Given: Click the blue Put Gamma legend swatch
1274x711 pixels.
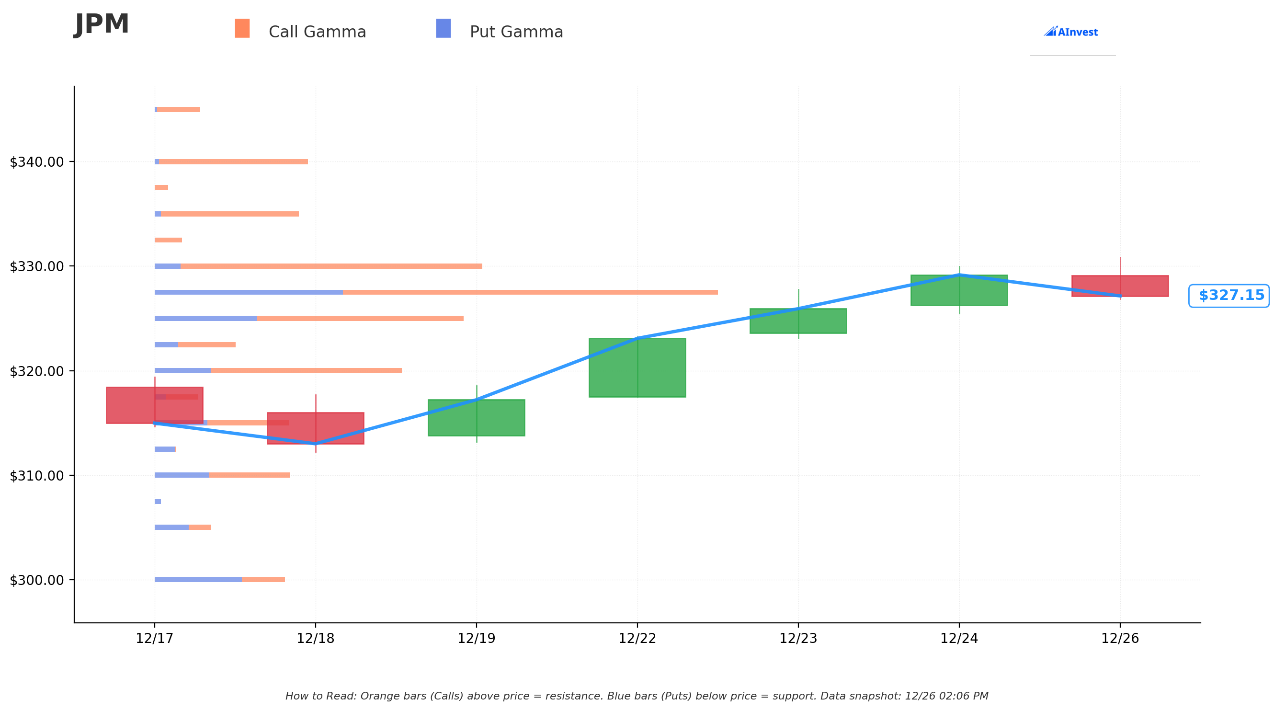Looking at the screenshot, I should [443, 28].
